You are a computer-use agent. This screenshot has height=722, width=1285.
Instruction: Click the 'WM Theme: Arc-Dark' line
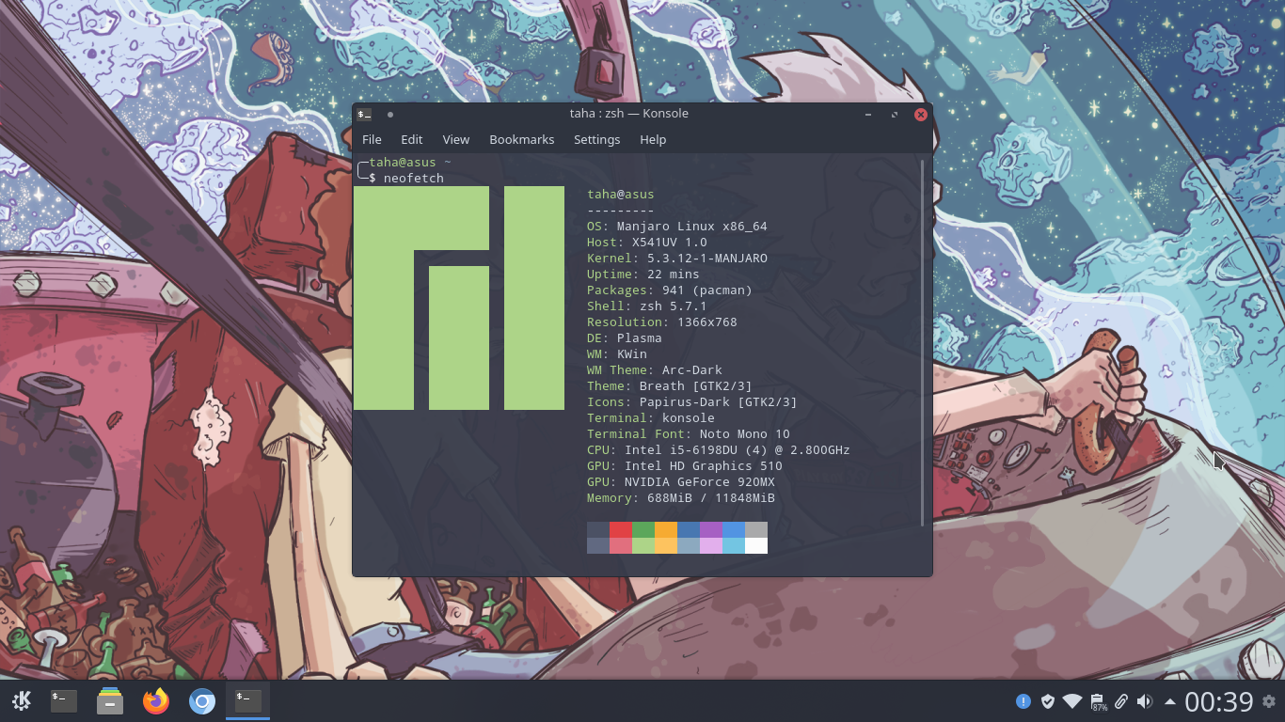click(655, 370)
